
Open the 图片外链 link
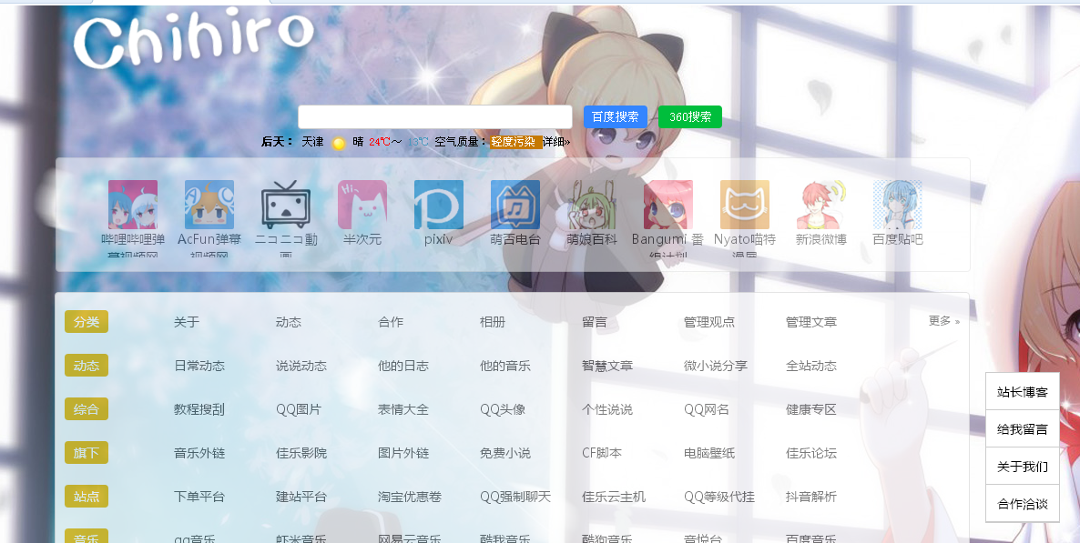tap(402, 453)
